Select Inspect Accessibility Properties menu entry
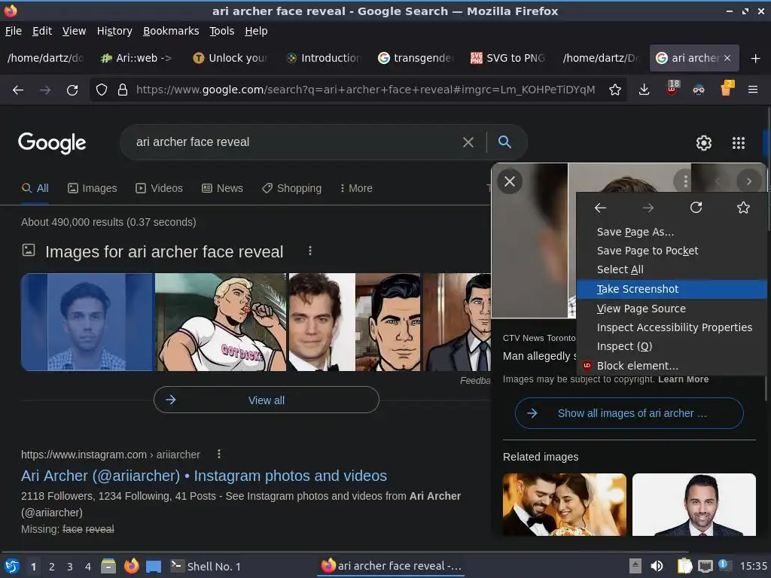Screen dimensions: 771x578 tap(671, 327)
